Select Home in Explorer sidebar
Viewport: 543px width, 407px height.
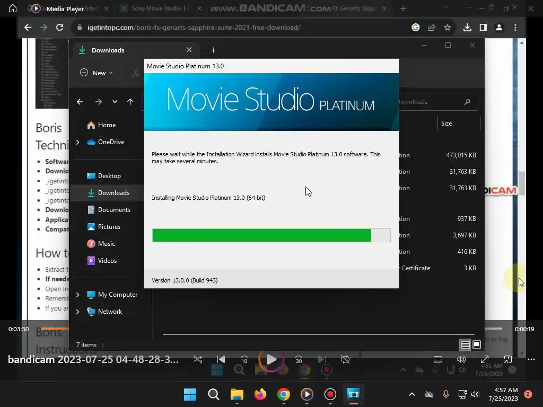pos(107,125)
